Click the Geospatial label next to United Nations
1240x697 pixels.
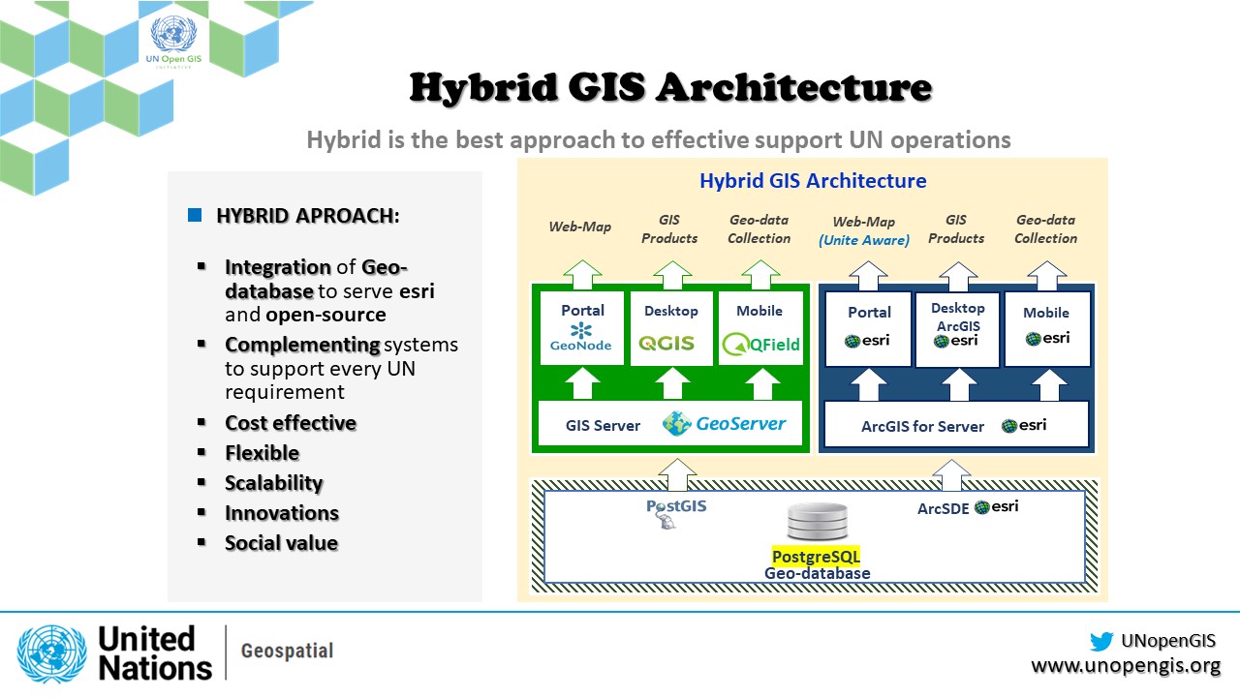pos(288,651)
